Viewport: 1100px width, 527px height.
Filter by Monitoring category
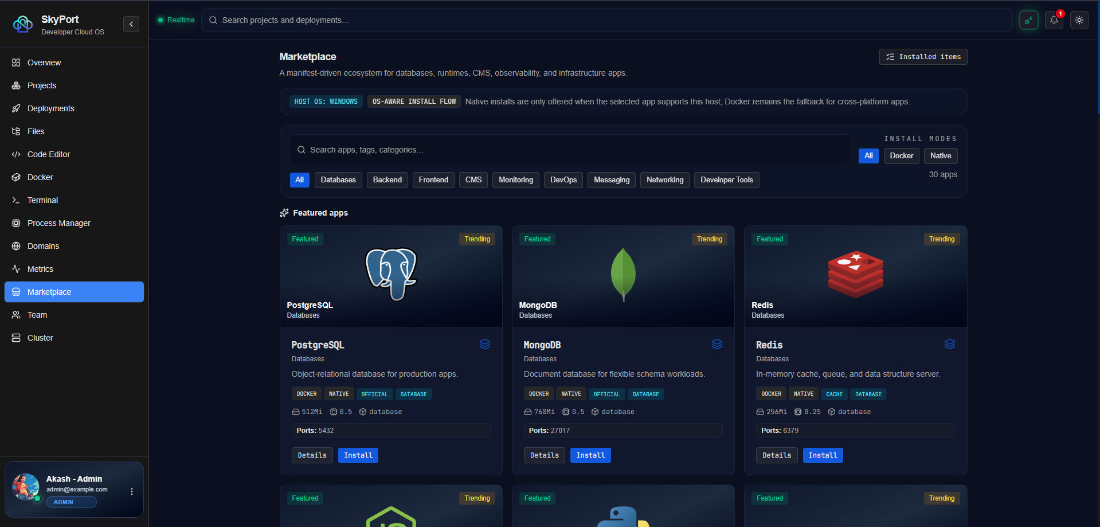[516, 180]
